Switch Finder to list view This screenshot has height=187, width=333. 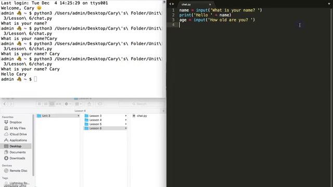(x=46, y=104)
